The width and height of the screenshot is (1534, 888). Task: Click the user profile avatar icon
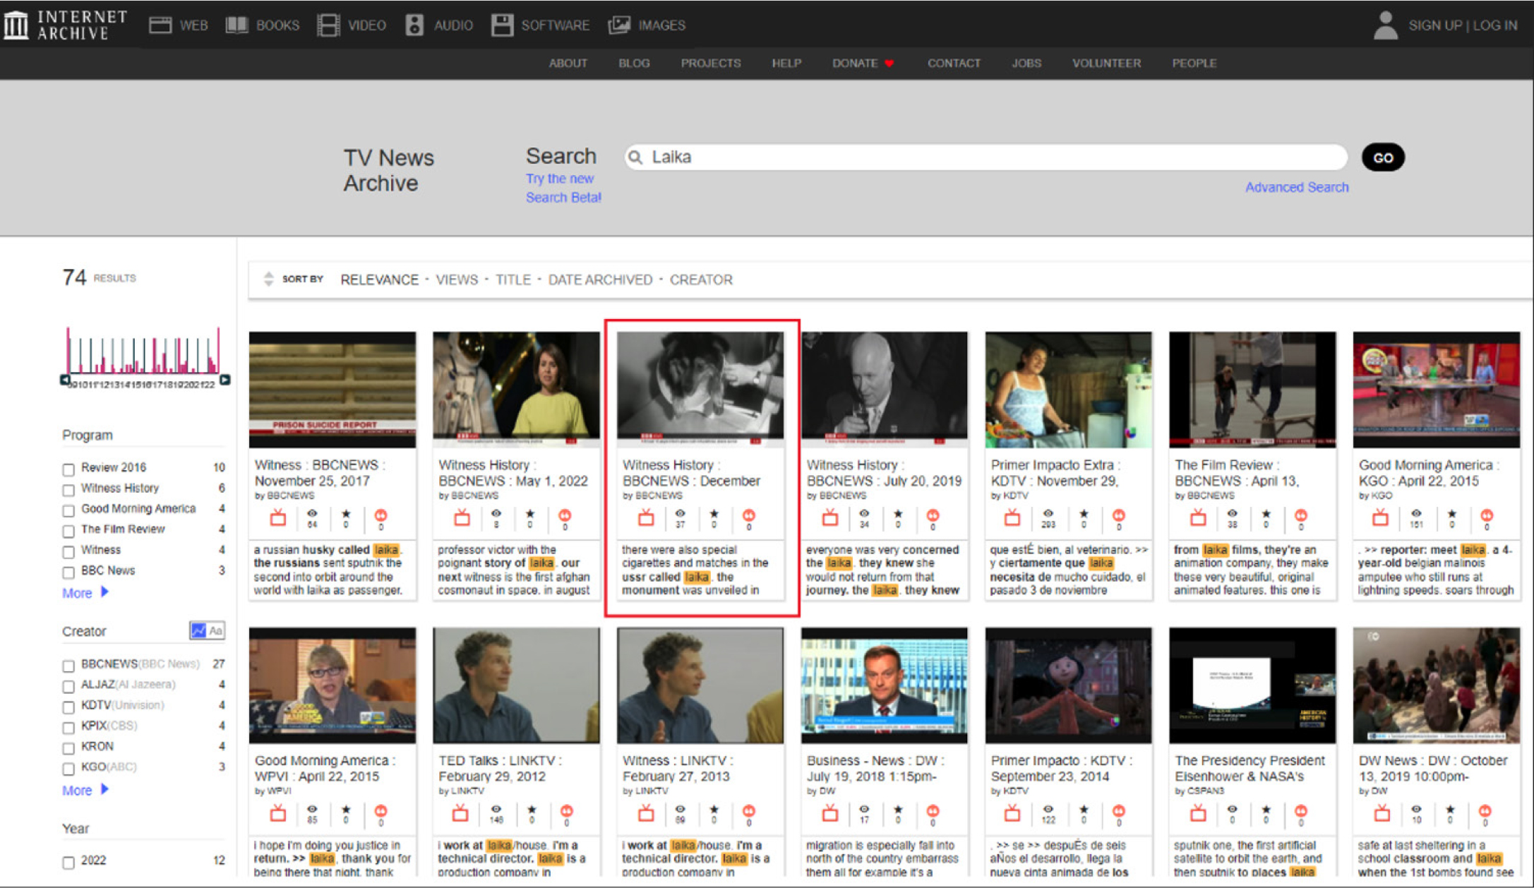[x=1386, y=25]
